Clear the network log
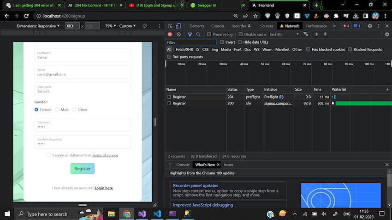392x220 pixels. click(178, 35)
